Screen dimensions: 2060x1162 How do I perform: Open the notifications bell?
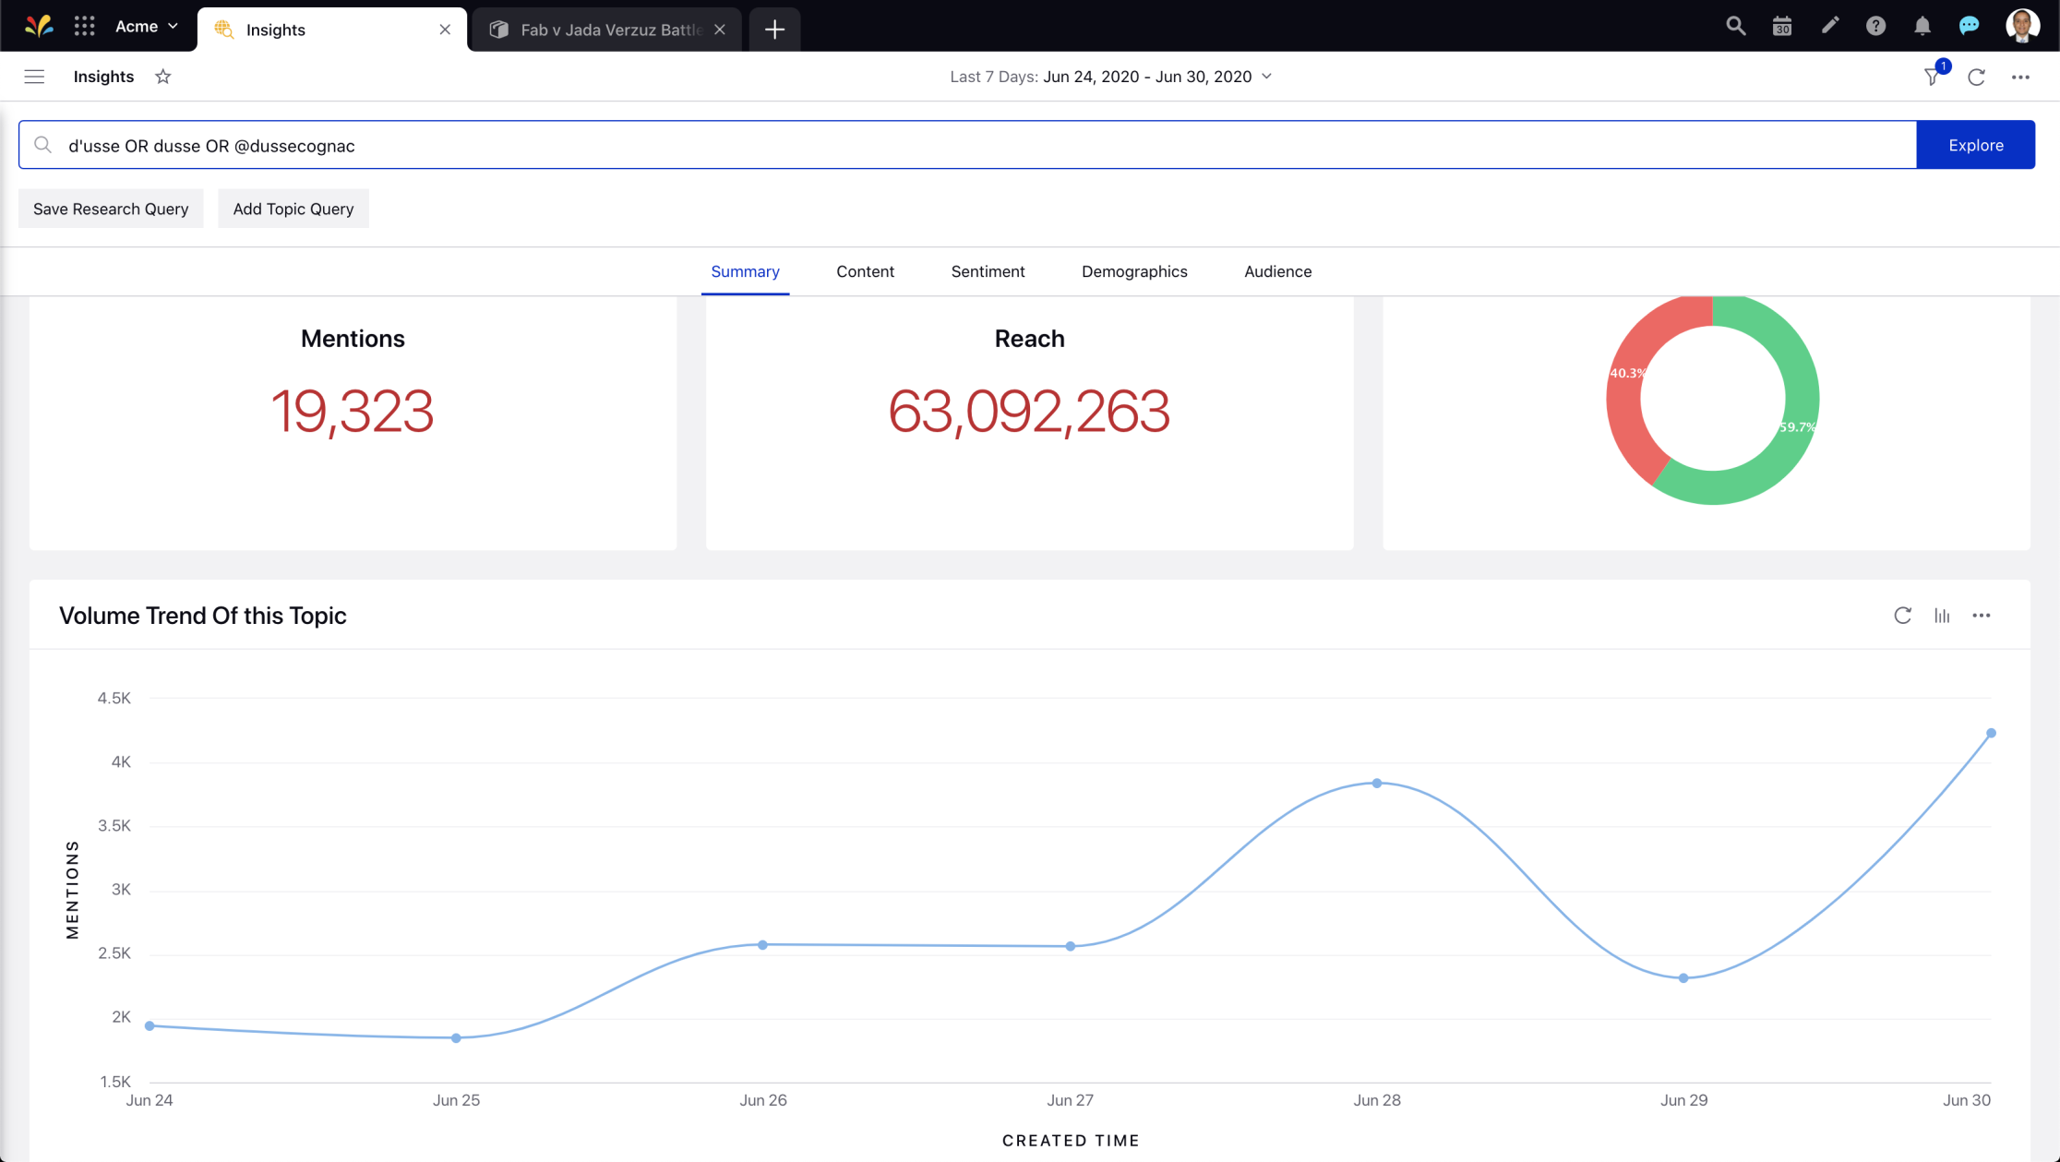[x=1922, y=27]
